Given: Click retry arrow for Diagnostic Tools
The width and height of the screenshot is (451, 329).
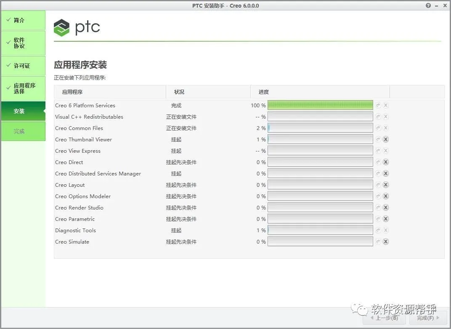Looking at the screenshot, I should (x=378, y=231).
